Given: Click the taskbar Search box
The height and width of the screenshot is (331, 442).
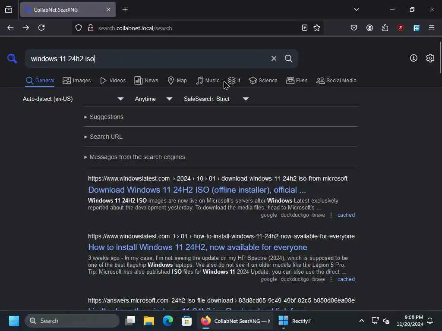Looking at the screenshot, I should pyautogui.click(x=72, y=321).
